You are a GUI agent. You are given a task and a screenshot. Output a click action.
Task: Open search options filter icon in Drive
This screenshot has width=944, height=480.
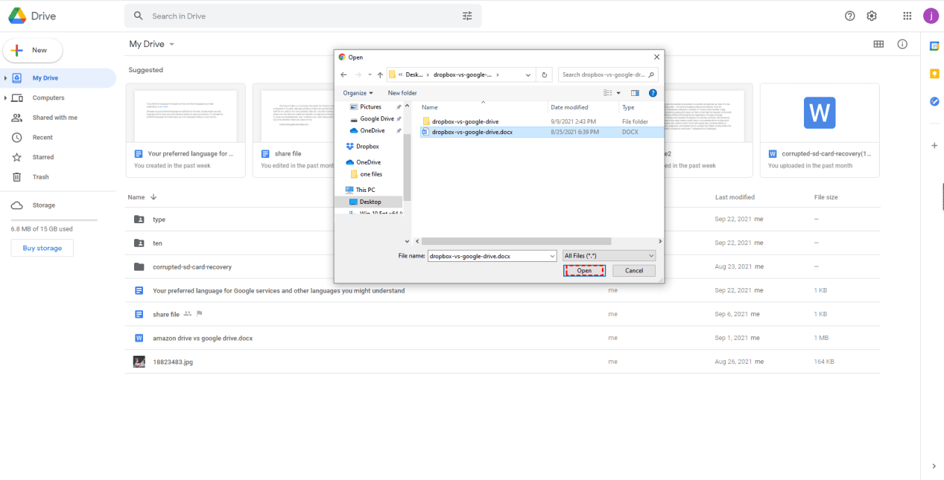click(x=467, y=16)
